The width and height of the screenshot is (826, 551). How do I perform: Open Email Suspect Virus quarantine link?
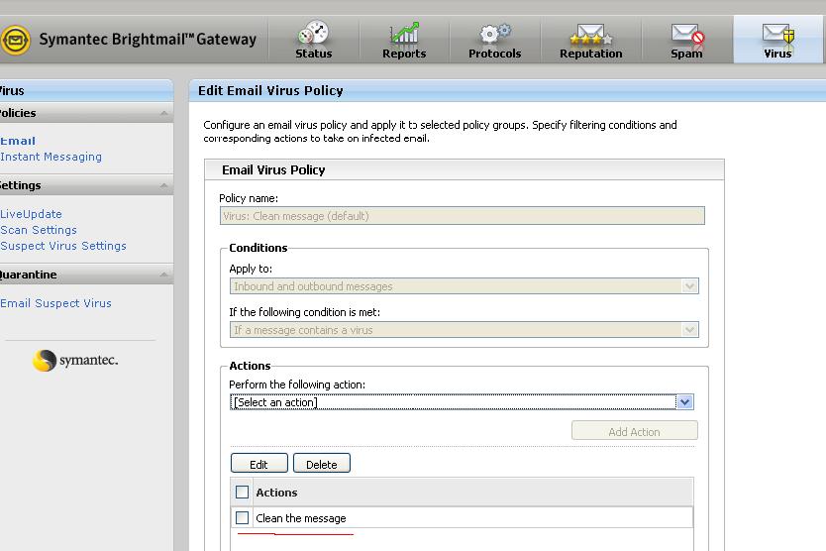[56, 303]
